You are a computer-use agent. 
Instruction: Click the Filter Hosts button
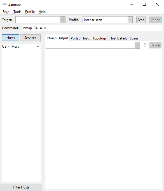pyautogui.click(x=21, y=187)
